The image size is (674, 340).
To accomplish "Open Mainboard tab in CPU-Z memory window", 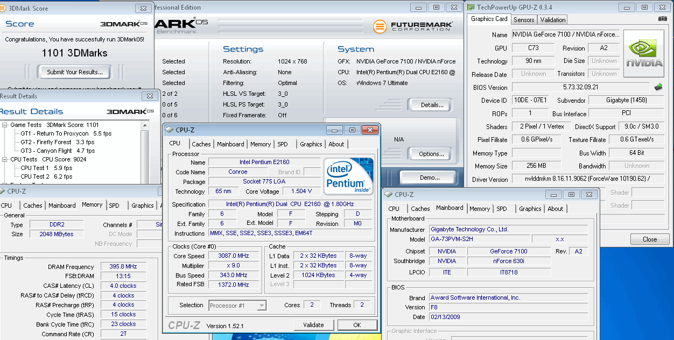I will click(62, 206).
